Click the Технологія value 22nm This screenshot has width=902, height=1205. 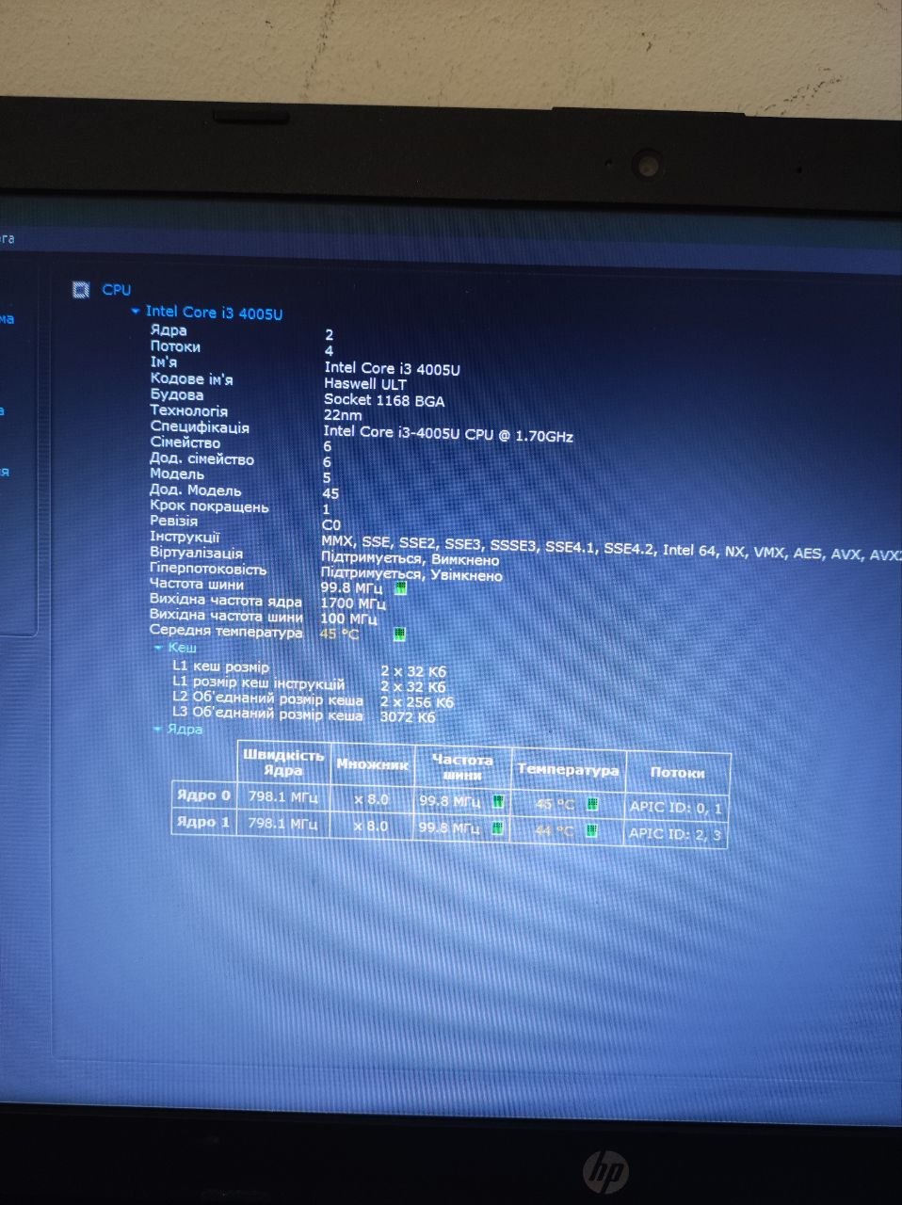343,415
